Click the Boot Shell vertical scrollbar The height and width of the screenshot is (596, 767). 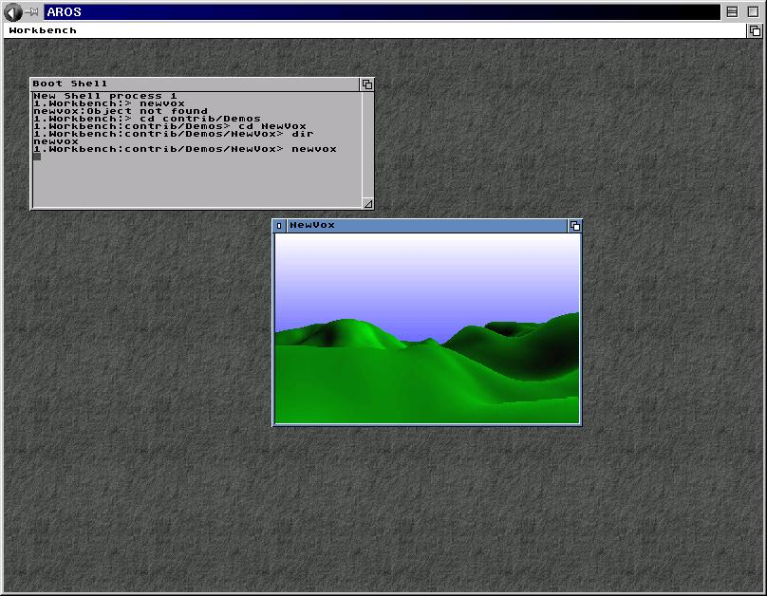coord(368,144)
